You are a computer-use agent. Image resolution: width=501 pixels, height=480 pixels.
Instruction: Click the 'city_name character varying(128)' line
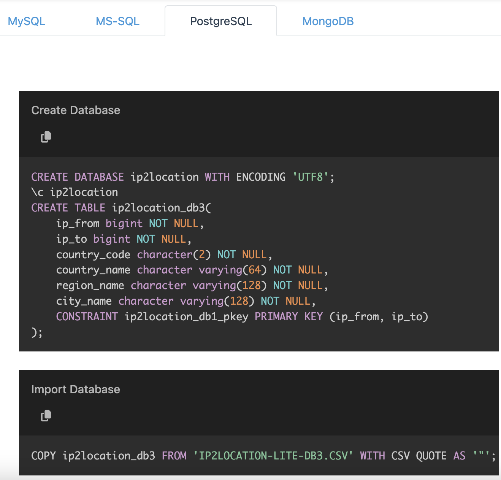click(x=186, y=301)
